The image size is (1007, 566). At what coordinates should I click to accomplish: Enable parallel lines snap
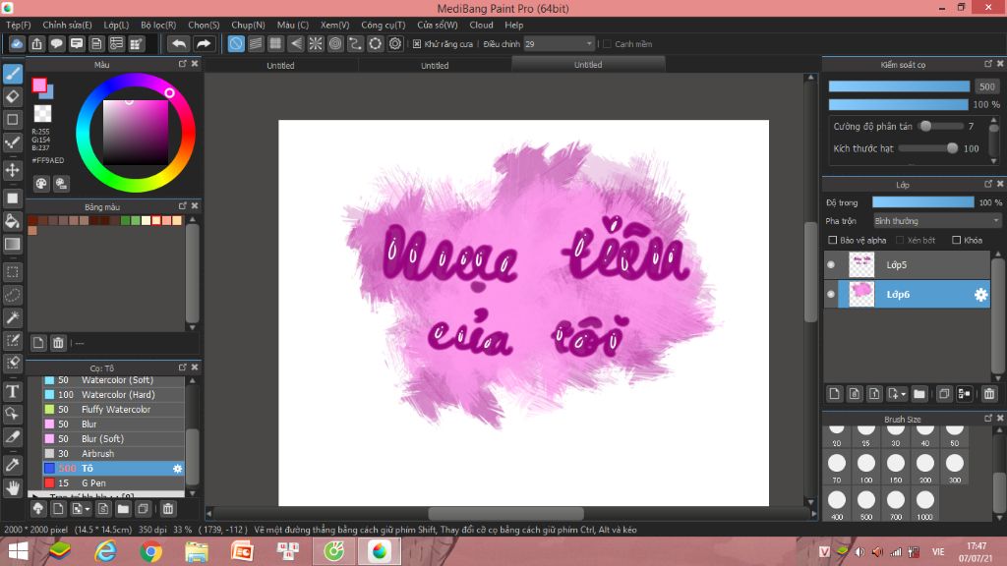tap(256, 43)
